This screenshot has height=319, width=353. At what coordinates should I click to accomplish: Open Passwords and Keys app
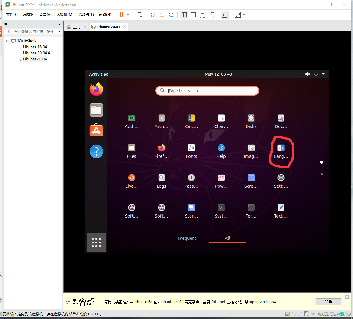click(x=191, y=178)
